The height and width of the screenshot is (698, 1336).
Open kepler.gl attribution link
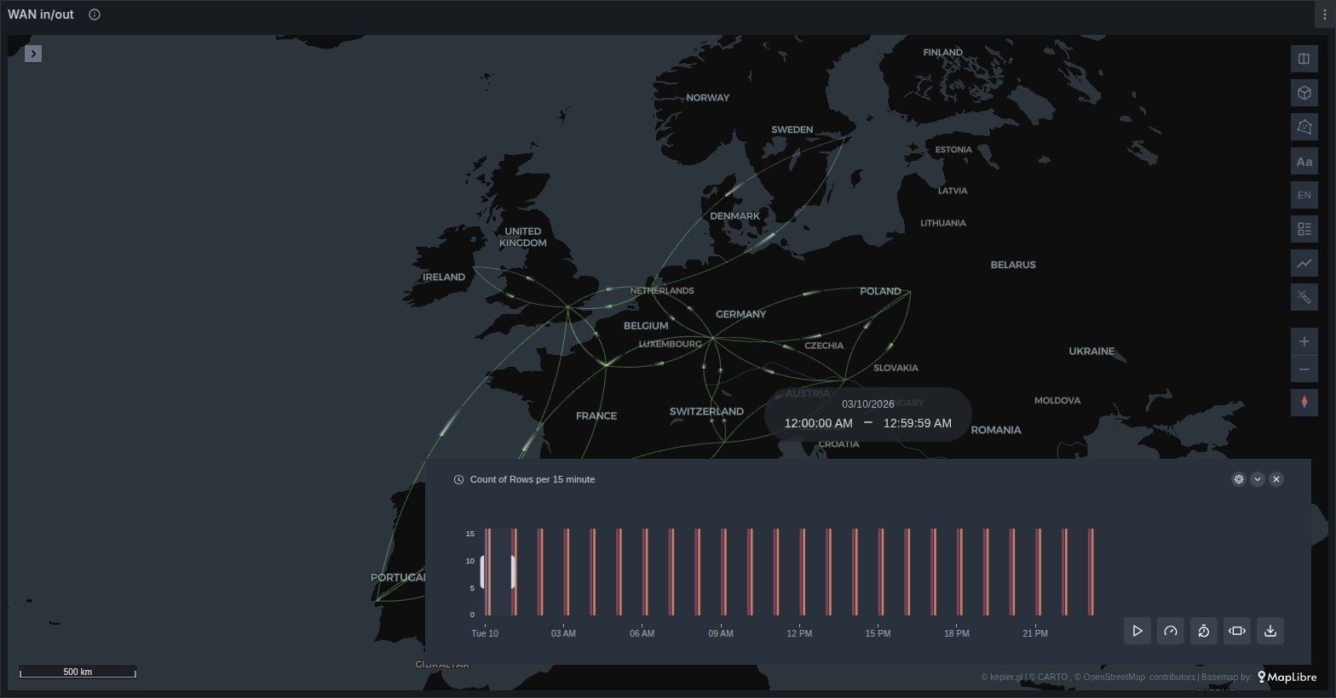pyautogui.click(x=1002, y=678)
